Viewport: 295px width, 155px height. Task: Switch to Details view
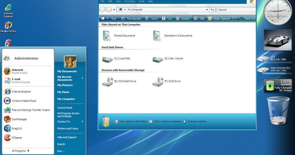click(183, 19)
